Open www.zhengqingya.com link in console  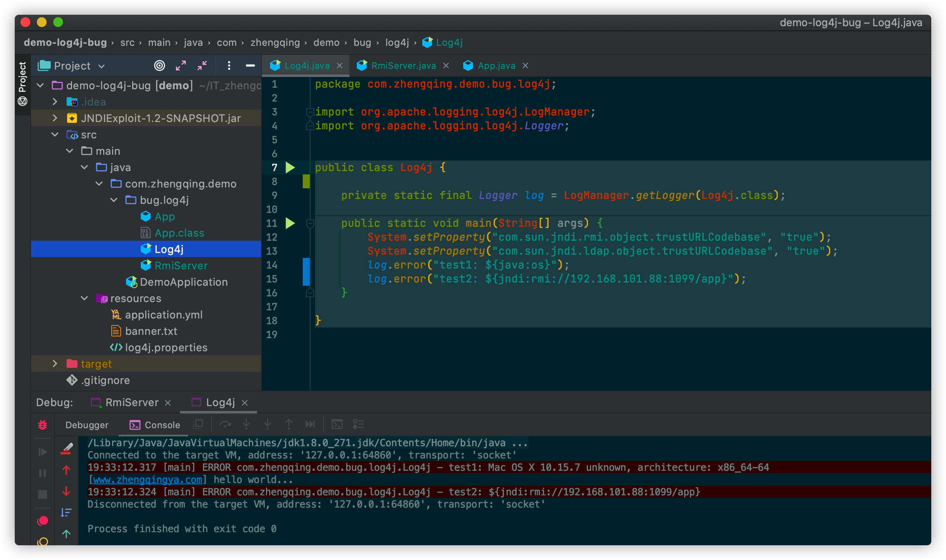147,480
